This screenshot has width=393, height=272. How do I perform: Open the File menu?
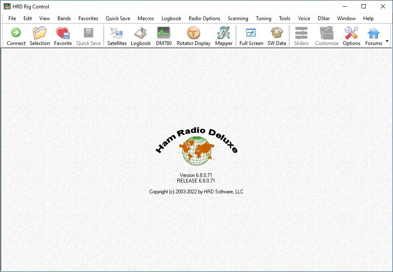(12, 18)
